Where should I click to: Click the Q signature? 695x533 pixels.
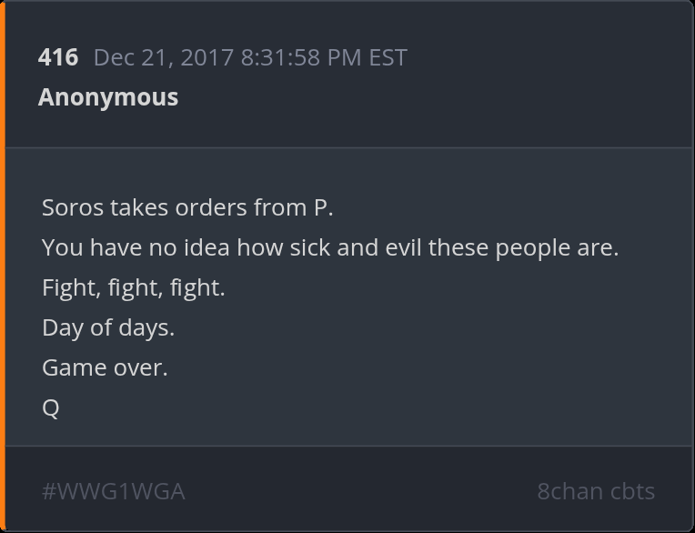[x=51, y=407]
